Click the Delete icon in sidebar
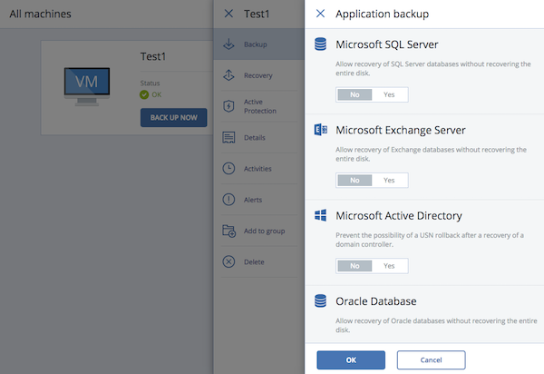Screen dimensions: 544x374 [x=229, y=262]
